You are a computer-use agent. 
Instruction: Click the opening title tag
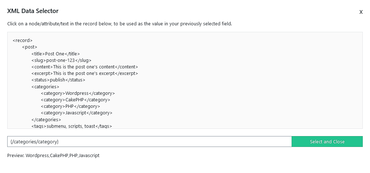click(x=38, y=54)
